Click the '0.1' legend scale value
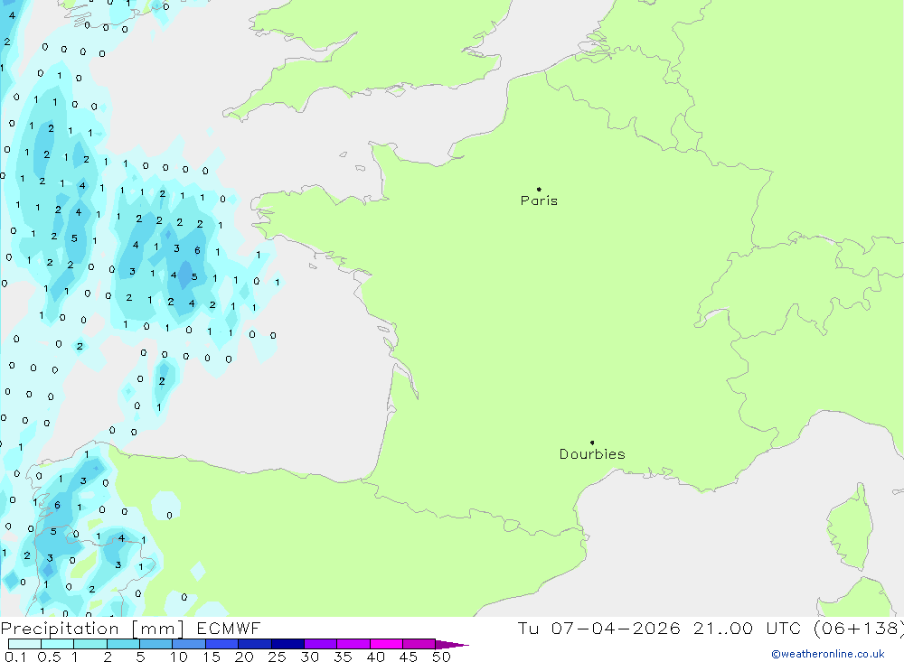 [x=15, y=657]
